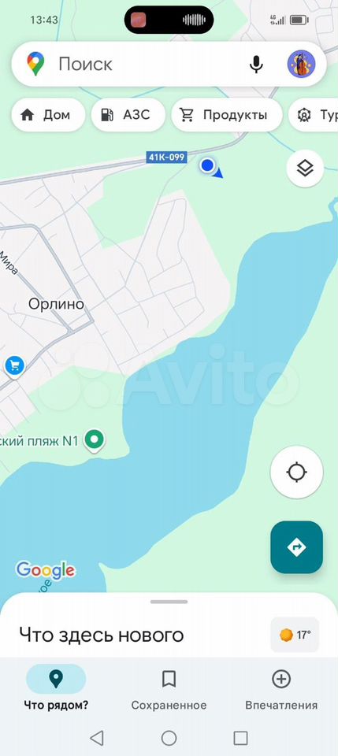
Task: Tap the blue current location dot
Action: 207,165
